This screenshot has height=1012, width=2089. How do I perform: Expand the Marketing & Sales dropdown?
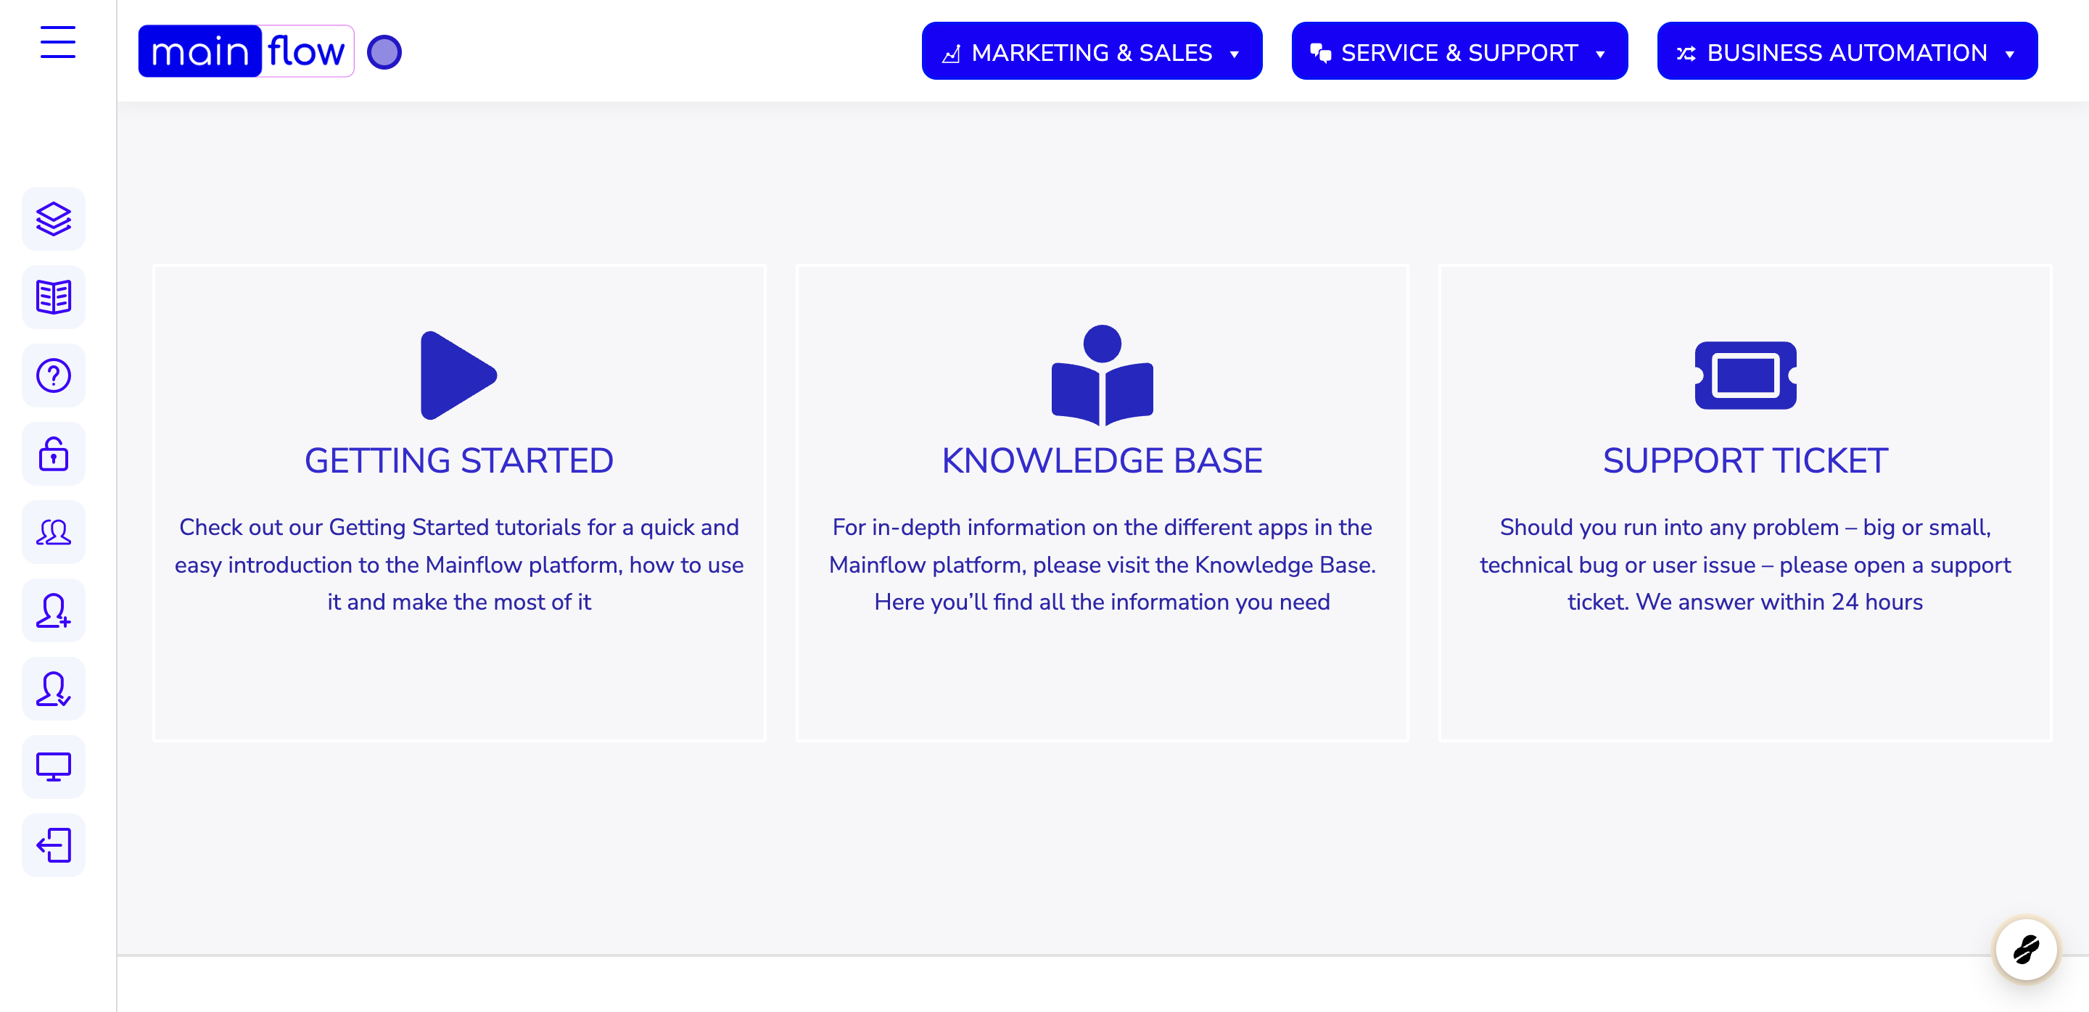(1092, 52)
